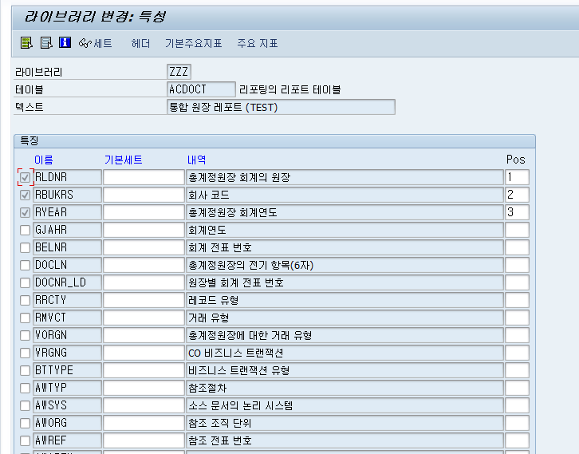Click the Pos field of the RLDNR row

(x=517, y=177)
